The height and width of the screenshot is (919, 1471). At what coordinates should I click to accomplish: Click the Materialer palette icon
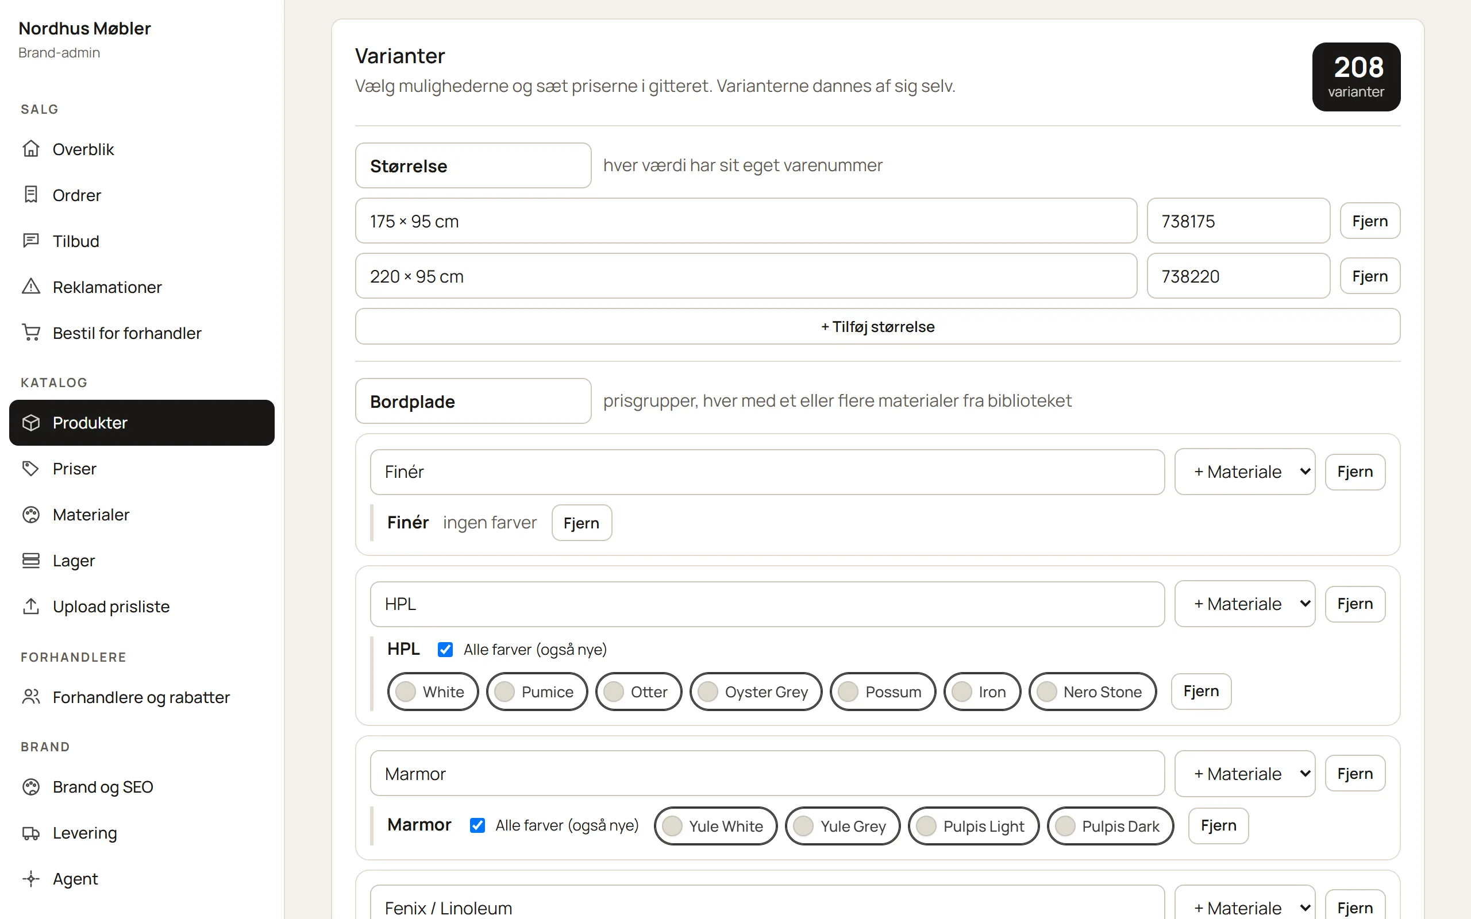(31, 514)
